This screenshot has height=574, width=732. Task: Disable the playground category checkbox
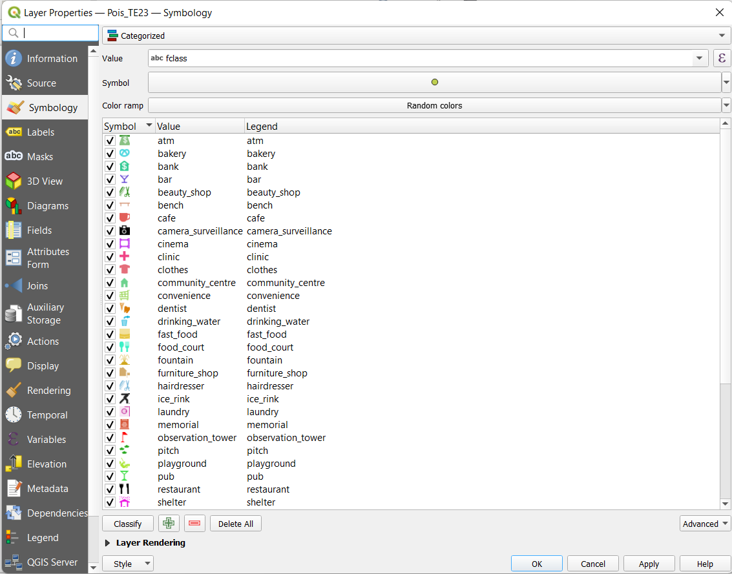coord(110,464)
